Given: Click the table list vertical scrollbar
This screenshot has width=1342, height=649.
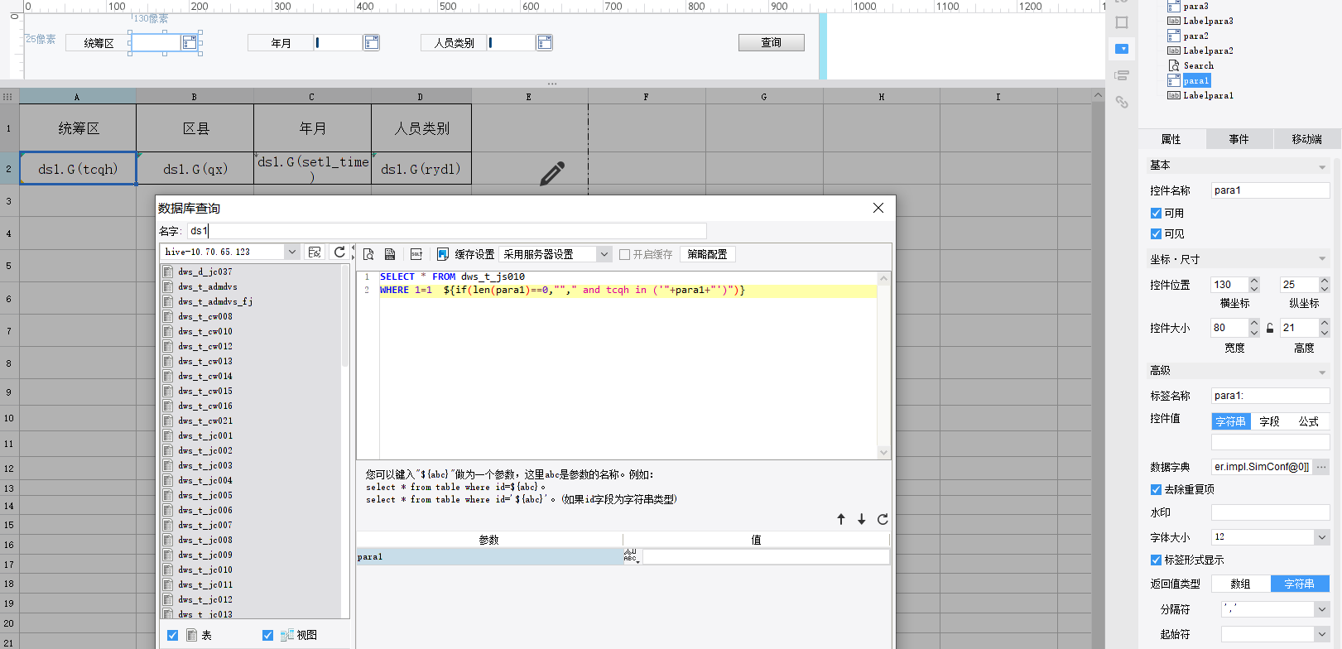Looking at the screenshot, I should [x=345, y=315].
